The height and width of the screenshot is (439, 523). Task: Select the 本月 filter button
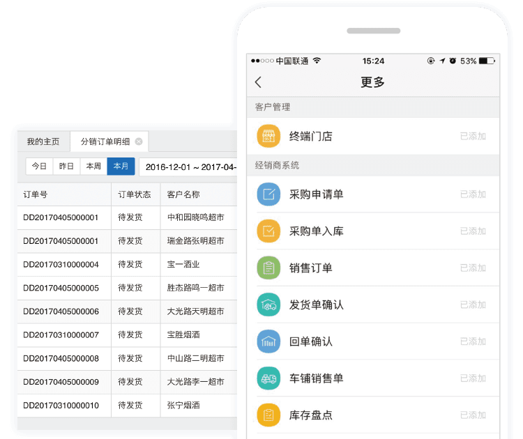pyautogui.click(x=121, y=167)
